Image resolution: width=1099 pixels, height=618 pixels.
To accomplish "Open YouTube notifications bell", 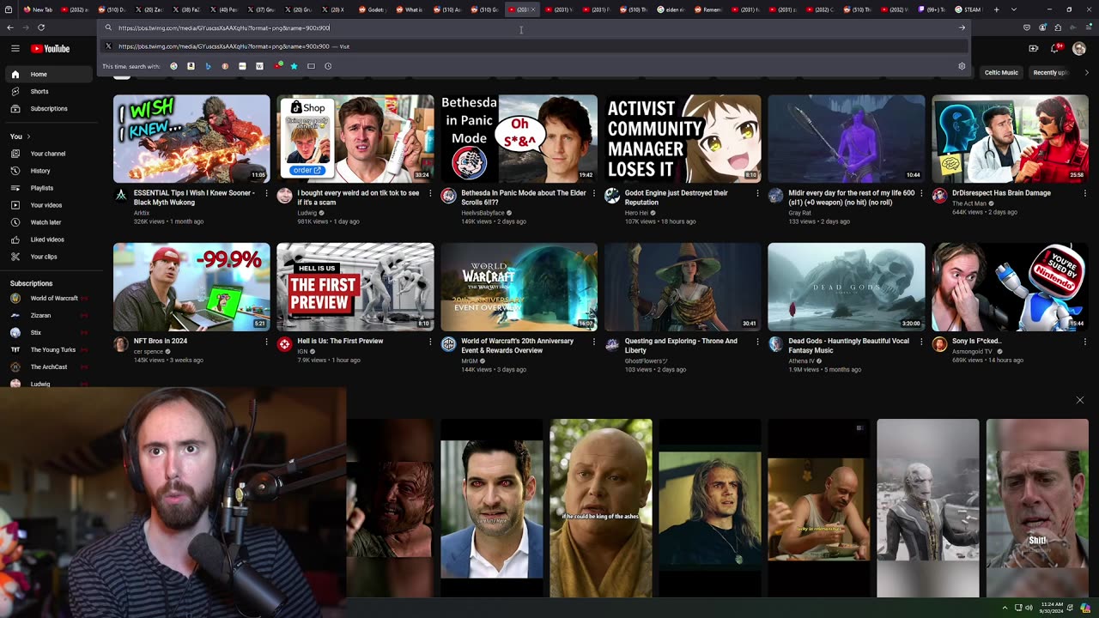I will coord(1055,48).
